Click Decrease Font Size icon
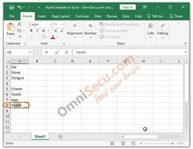The width and height of the screenshot is (193, 149). 62,31
